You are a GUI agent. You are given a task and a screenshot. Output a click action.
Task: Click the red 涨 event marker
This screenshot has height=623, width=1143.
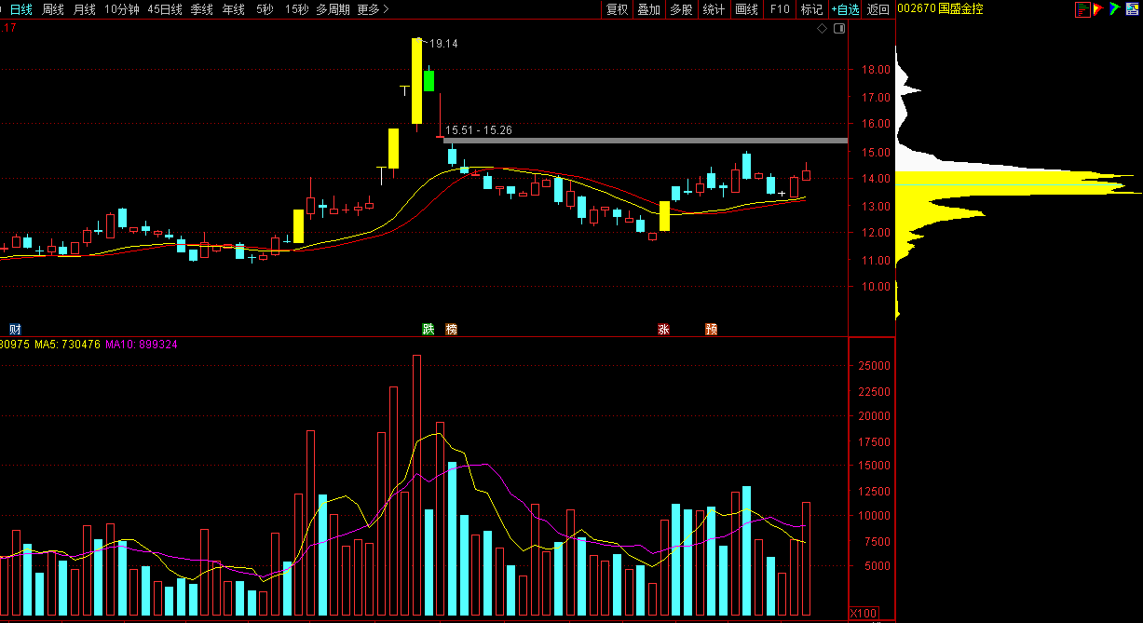664,329
